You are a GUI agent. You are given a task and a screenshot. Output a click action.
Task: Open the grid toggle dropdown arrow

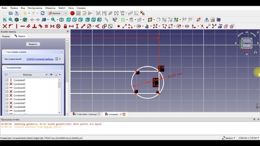(127, 20)
